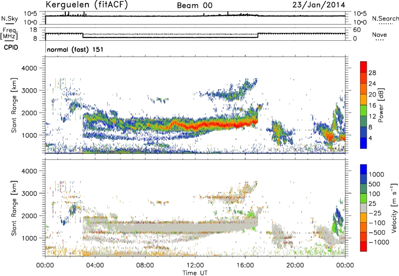Click the −100 label on the Velocity color bar

click(x=377, y=223)
